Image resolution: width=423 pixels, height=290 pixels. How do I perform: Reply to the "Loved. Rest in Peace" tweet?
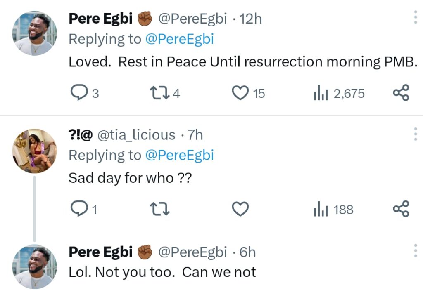77,93
